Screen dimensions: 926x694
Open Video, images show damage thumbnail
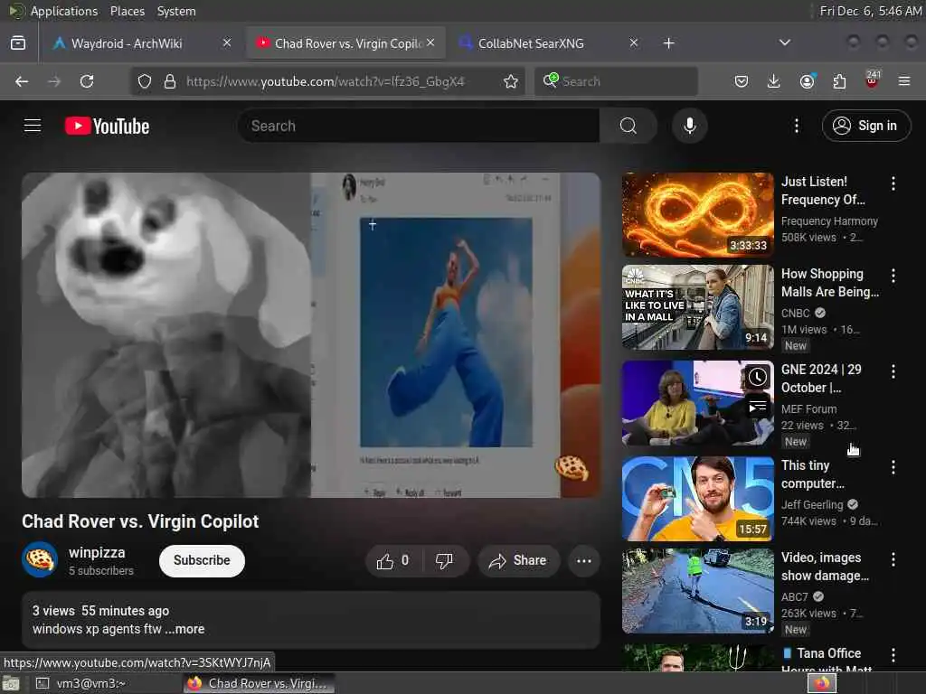[x=697, y=591]
